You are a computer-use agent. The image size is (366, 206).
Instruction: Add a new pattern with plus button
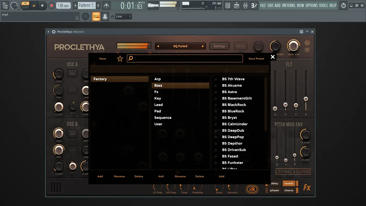[x=98, y=5]
